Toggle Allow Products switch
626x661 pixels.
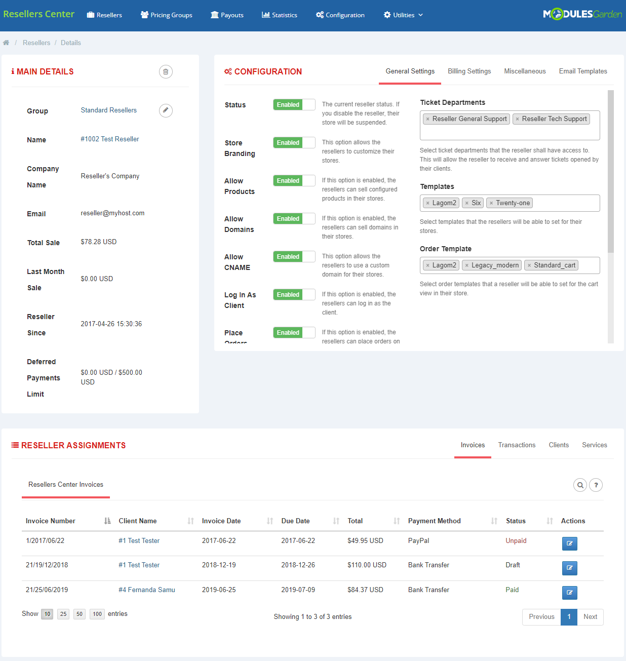pyautogui.click(x=294, y=181)
